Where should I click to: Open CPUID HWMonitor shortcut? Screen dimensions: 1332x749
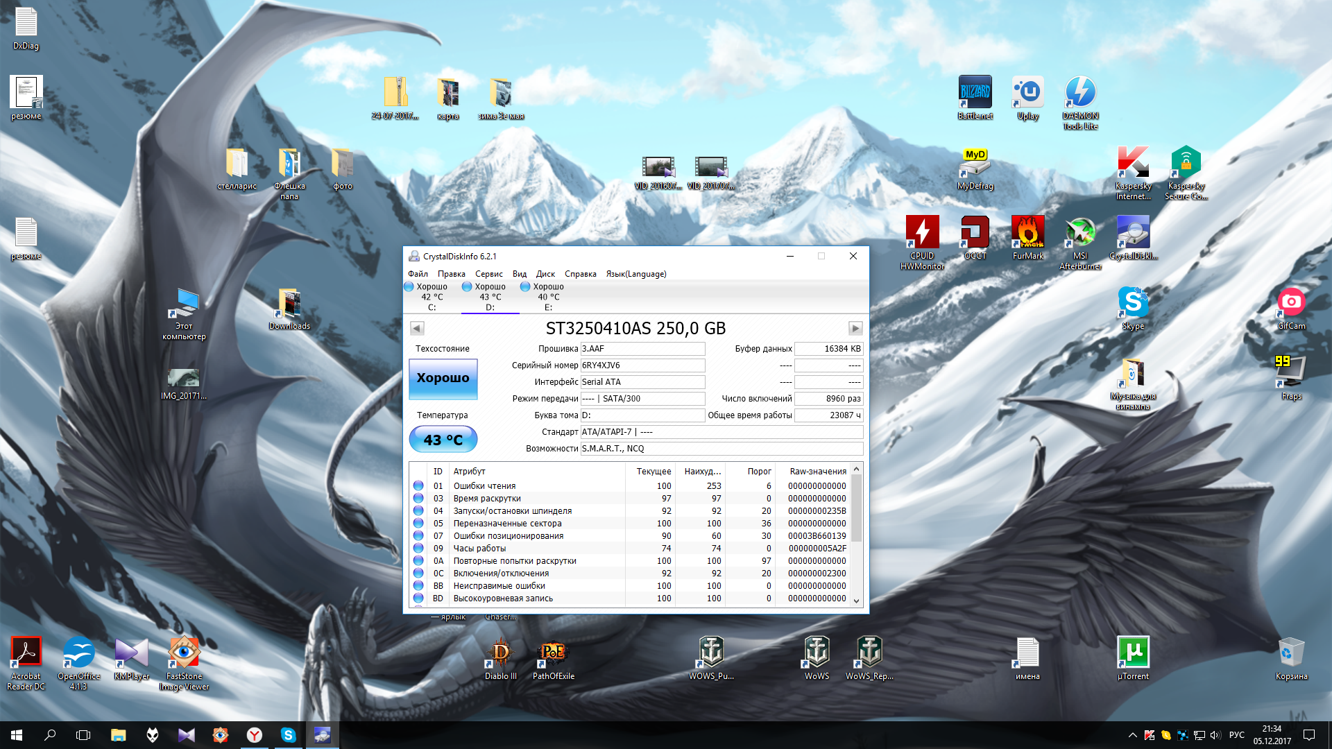pos(922,243)
